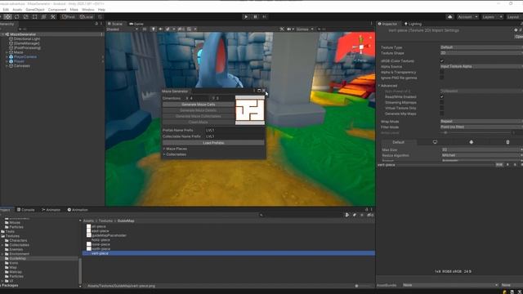Click the maze preview thumbnail
The image size is (523, 294).
pos(250,110)
